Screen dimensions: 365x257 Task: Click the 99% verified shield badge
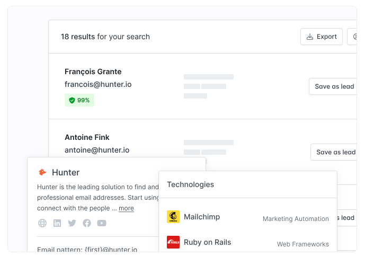[79, 100]
